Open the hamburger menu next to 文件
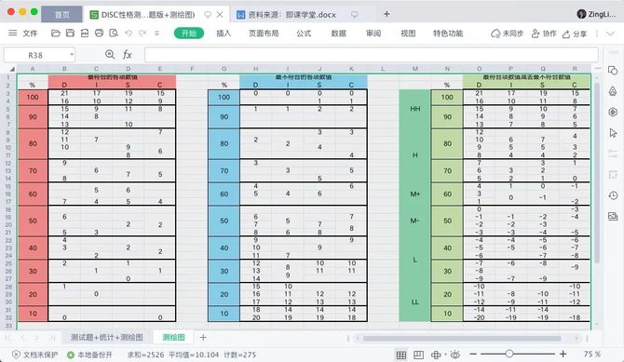This screenshot has height=362, width=624. pyautogui.click(x=13, y=33)
